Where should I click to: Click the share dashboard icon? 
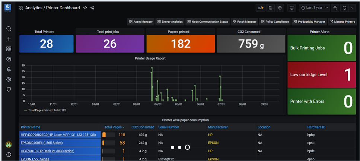(92, 8)
